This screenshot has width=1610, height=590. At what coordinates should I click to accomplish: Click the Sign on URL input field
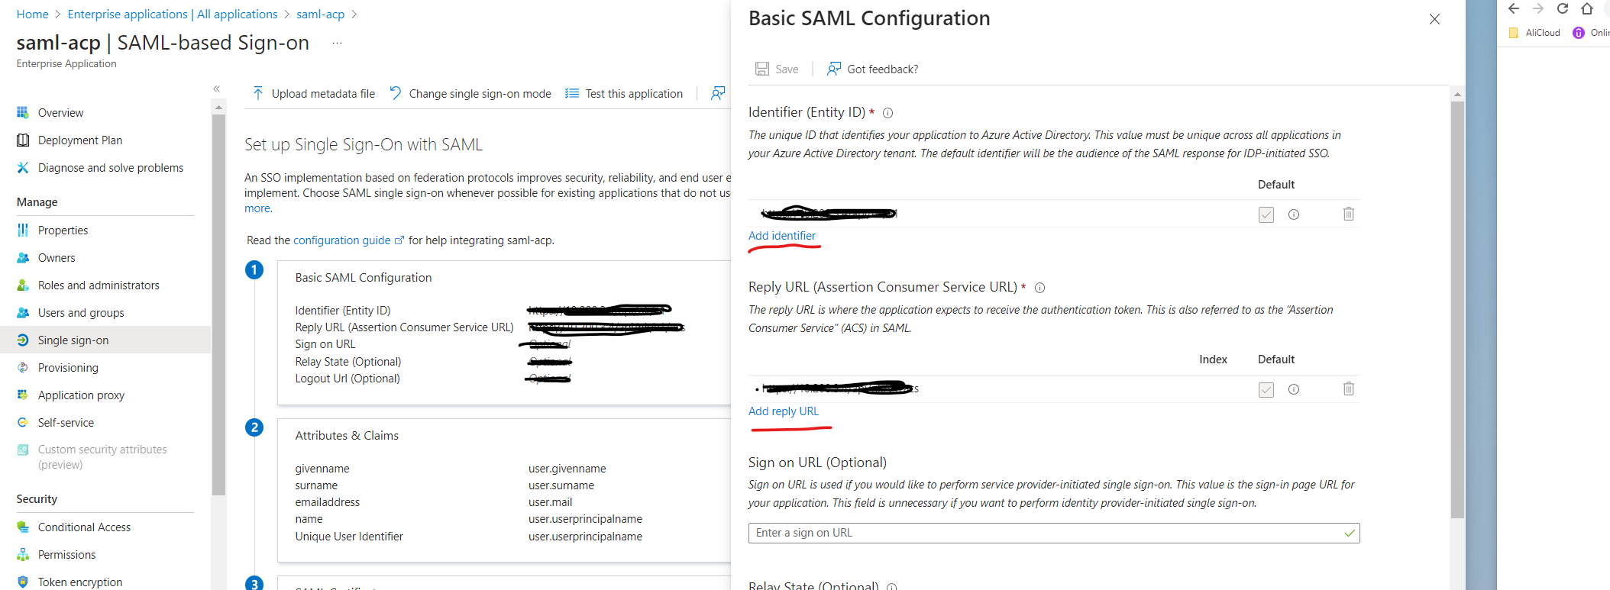pyautogui.click(x=1054, y=533)
